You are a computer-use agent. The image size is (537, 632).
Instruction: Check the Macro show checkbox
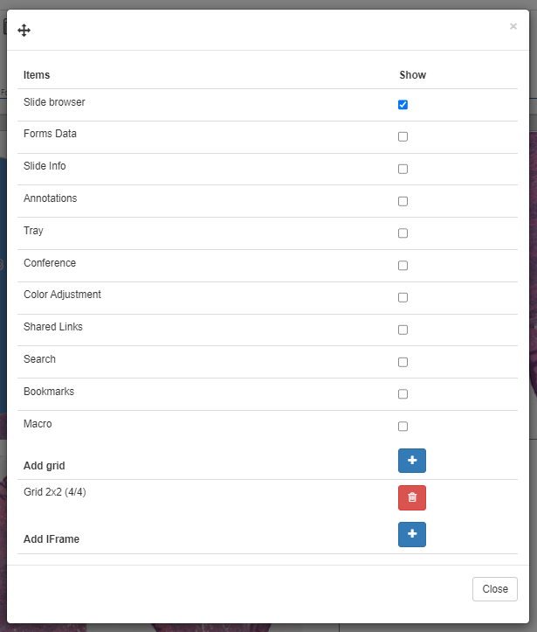point(403,427)
